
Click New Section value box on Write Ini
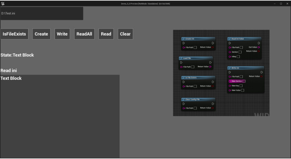(244, 81)
